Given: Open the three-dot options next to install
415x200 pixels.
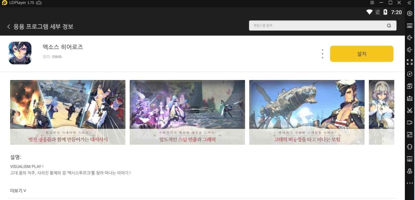Looking at the screenshot, I should [322, 54].
